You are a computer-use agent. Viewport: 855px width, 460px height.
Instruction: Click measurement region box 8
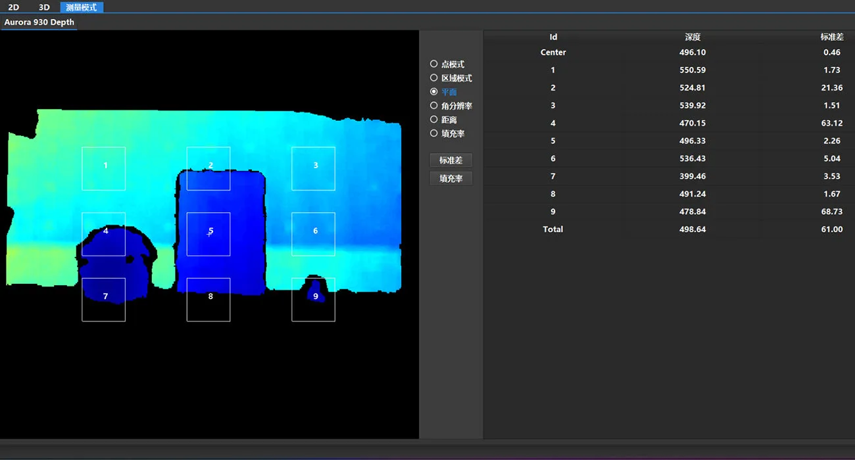coord(208,300)
